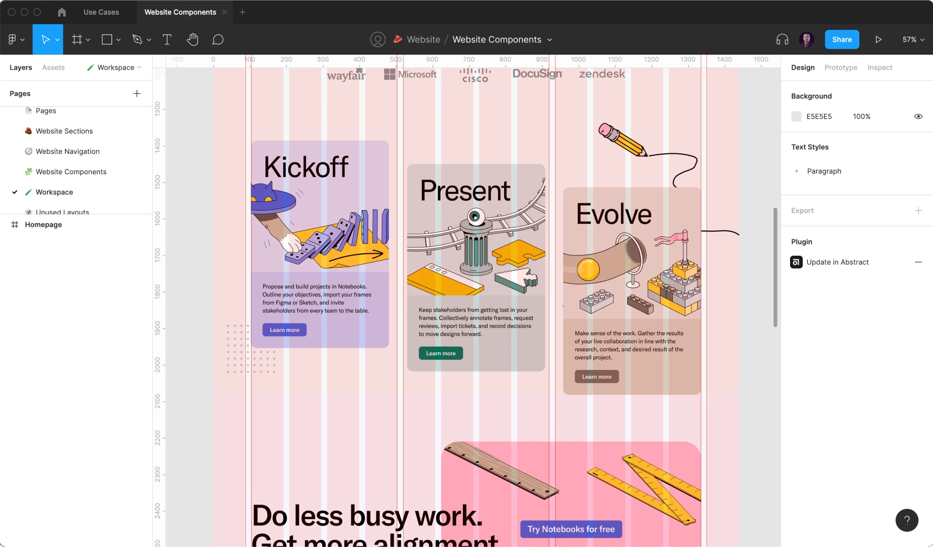Screen dimensions: 933x547
Task: Switch to the Inspect tab
Action: click(x=880, y=67)
